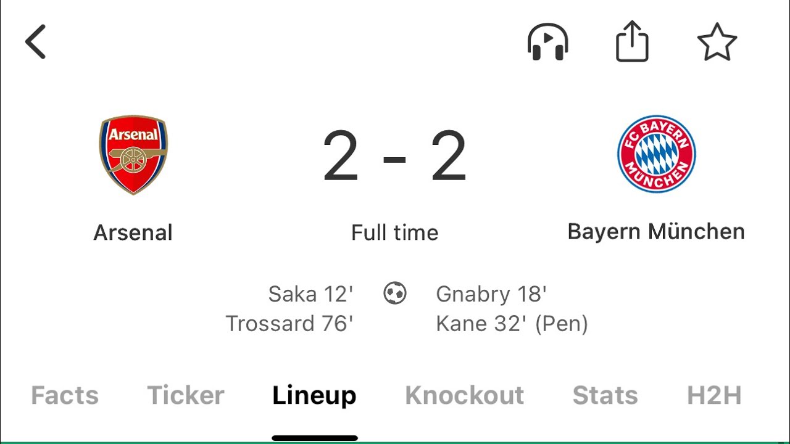Open audio commentary headphones icon
Viewport: 790px width, 444px height.
tap(547, 42)
